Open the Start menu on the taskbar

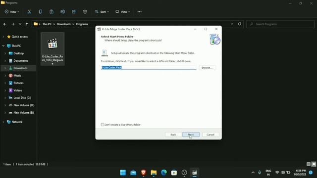coord(123,173)
